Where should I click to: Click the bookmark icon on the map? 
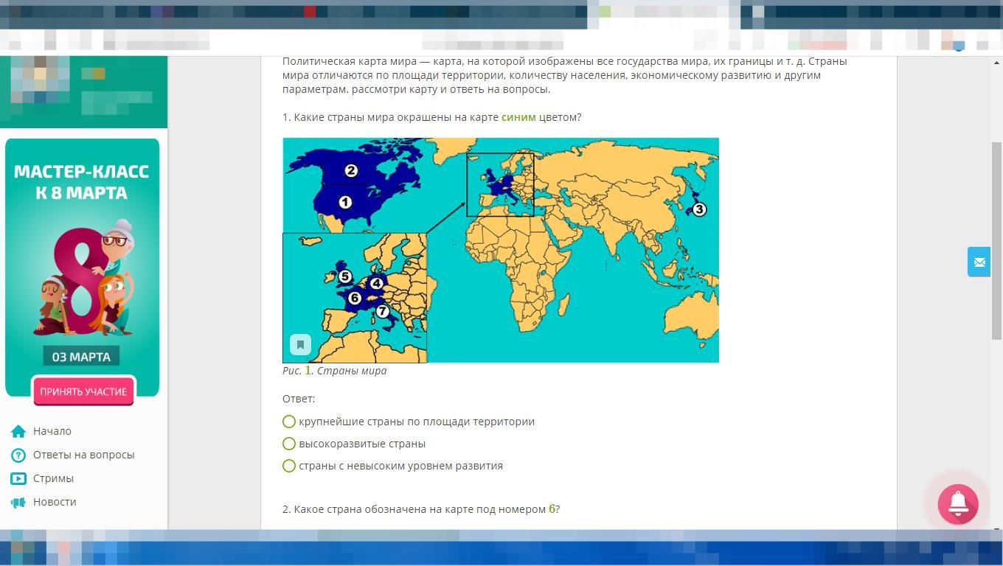click(x=300, y=344)
